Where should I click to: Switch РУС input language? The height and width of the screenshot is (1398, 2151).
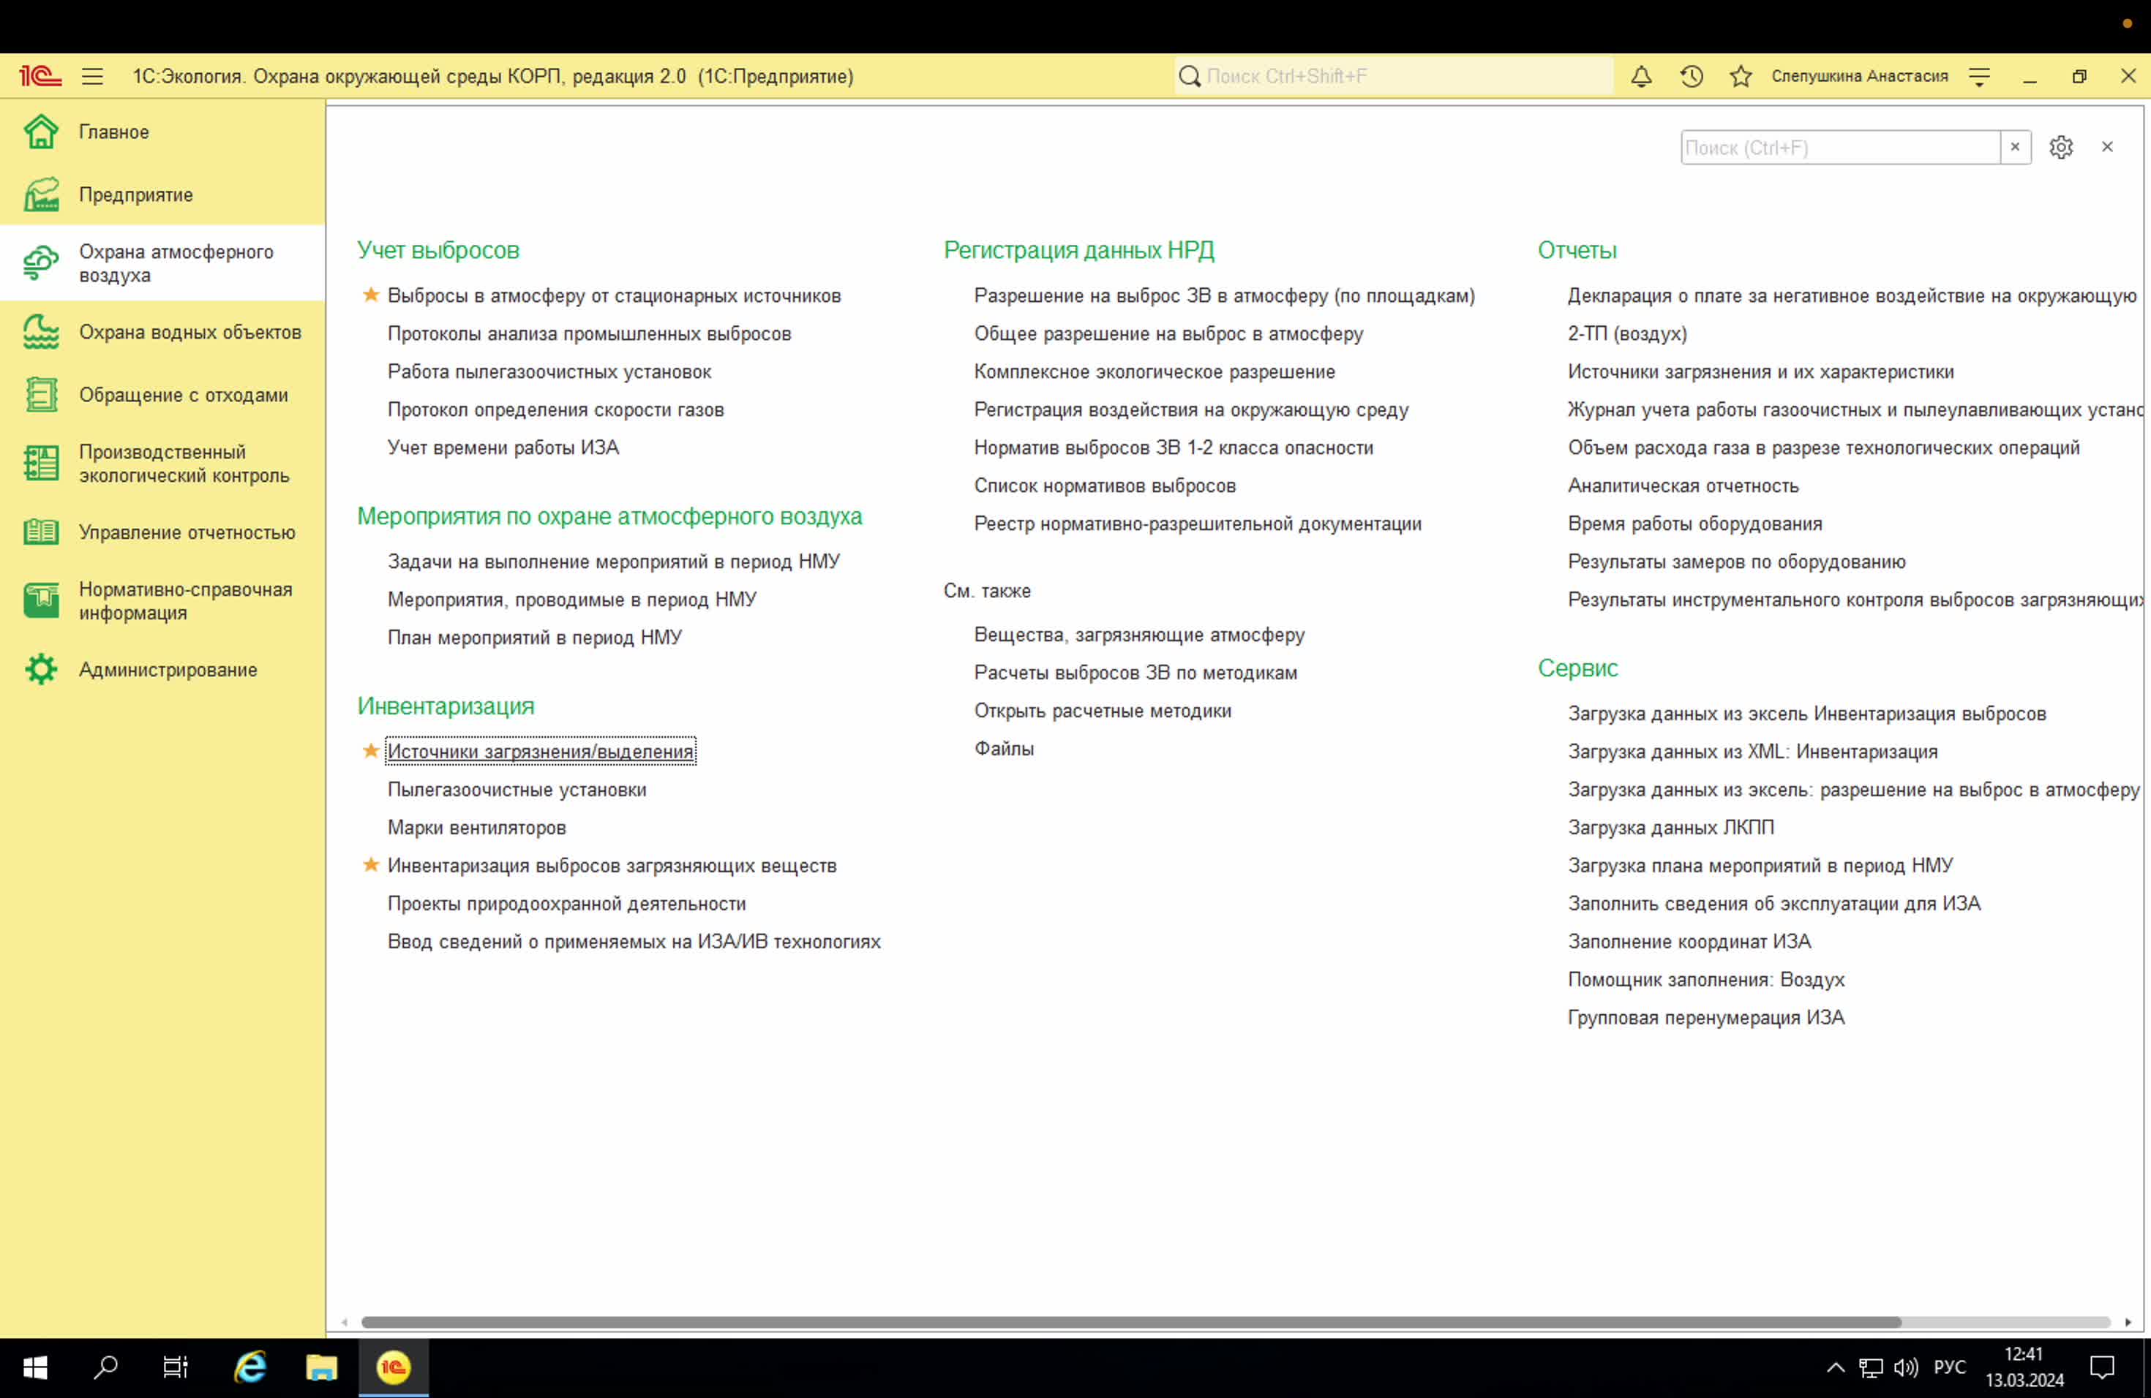pos(1950,1368)
